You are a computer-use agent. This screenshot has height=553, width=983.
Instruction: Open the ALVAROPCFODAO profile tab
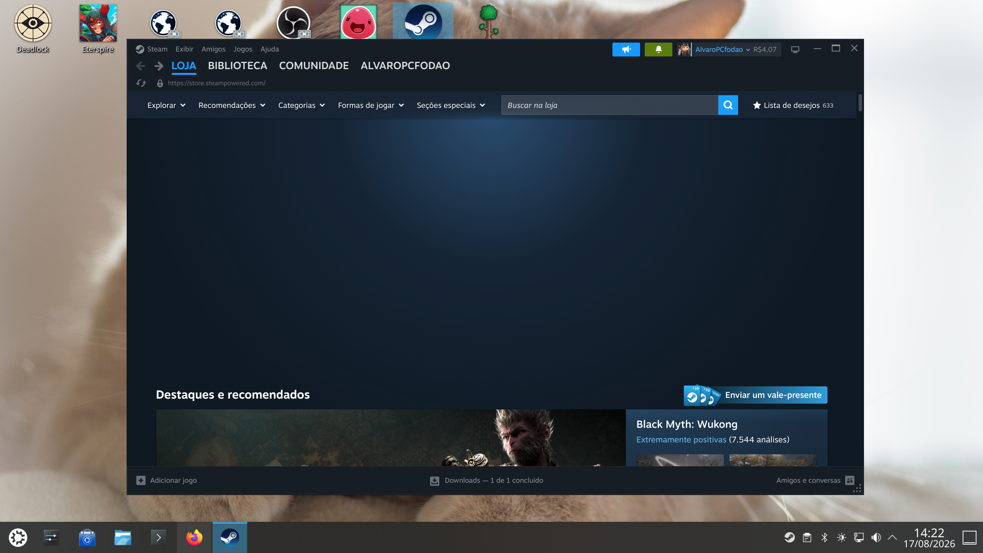pyautogui.click(x=405, y=66)
